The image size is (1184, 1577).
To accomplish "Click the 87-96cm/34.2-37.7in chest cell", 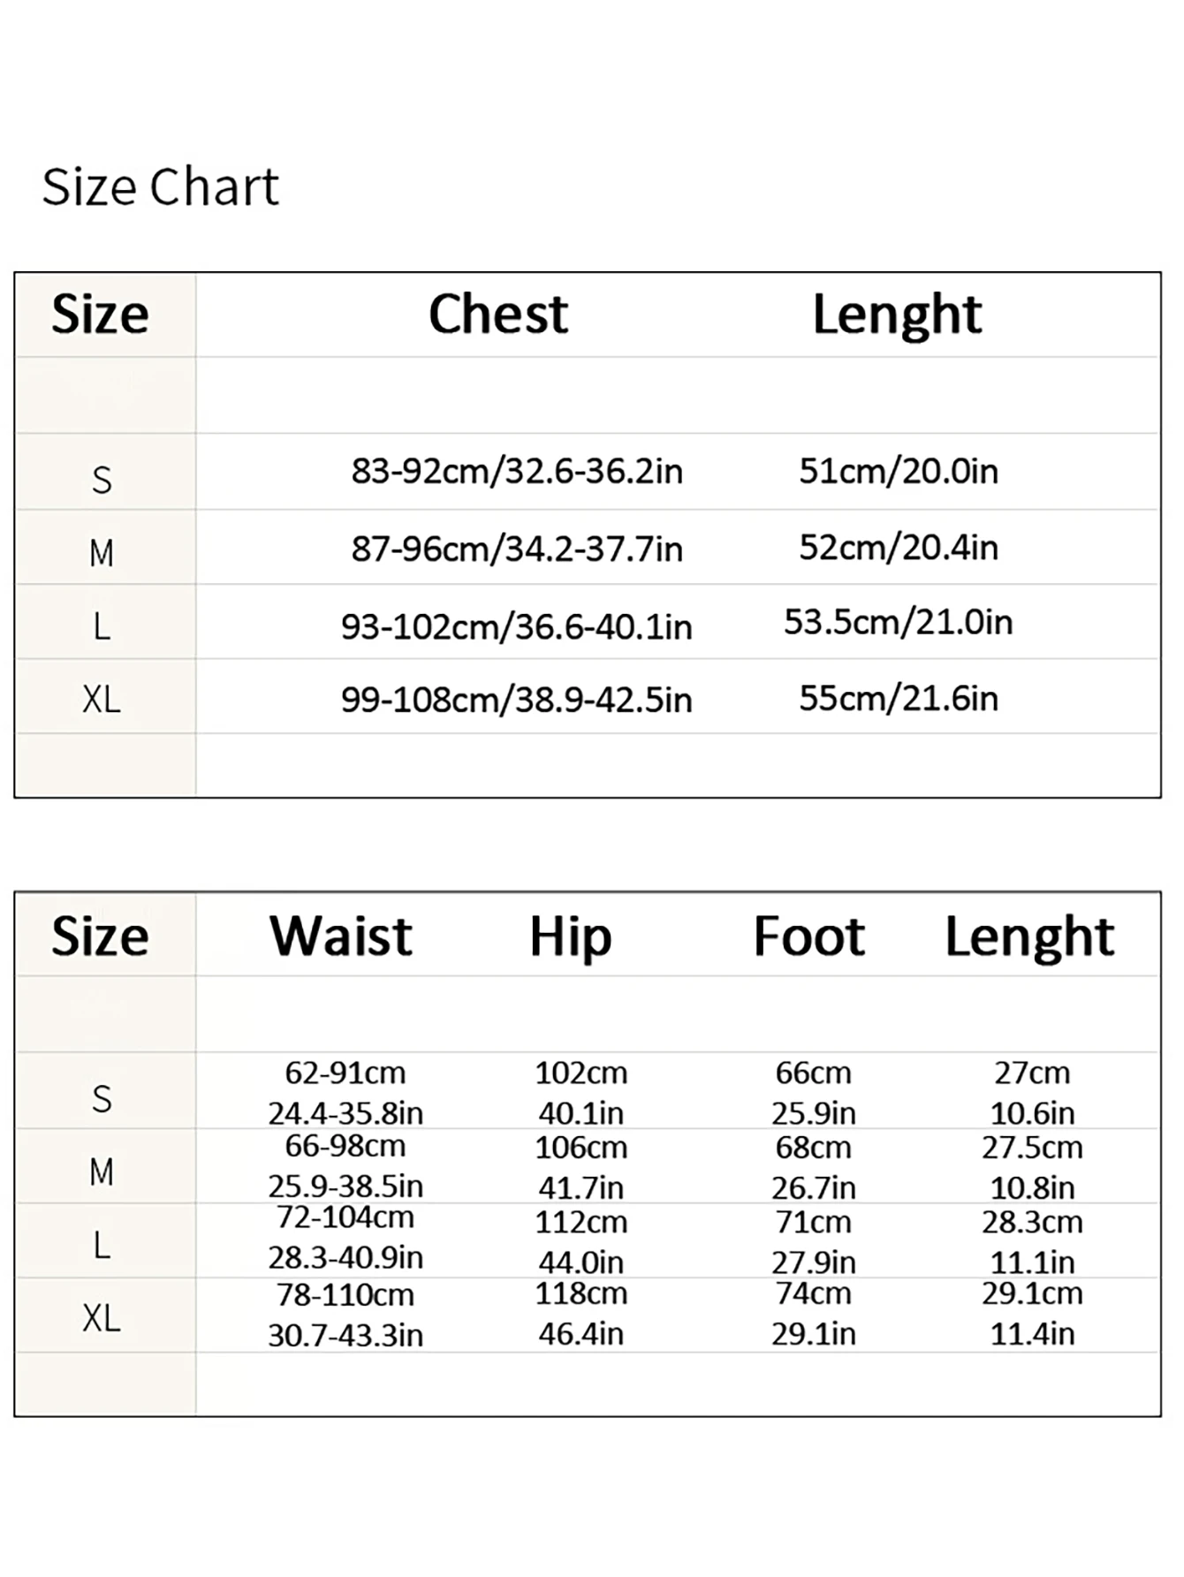I will tap(517, 549).
